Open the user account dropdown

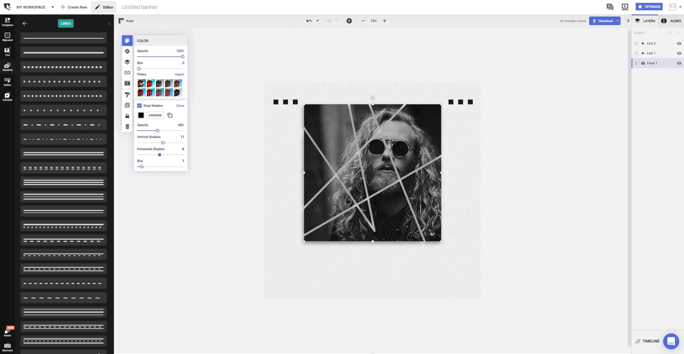[680, 7]
